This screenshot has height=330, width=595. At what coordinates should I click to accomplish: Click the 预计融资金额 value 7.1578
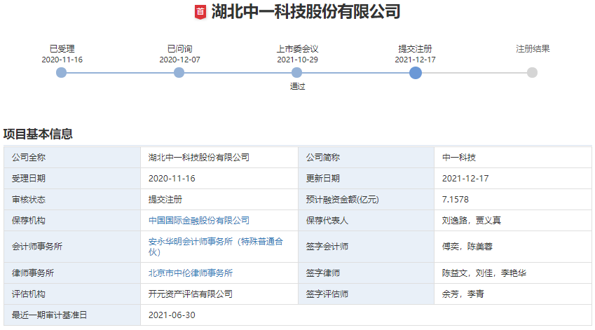click(456, 200)
